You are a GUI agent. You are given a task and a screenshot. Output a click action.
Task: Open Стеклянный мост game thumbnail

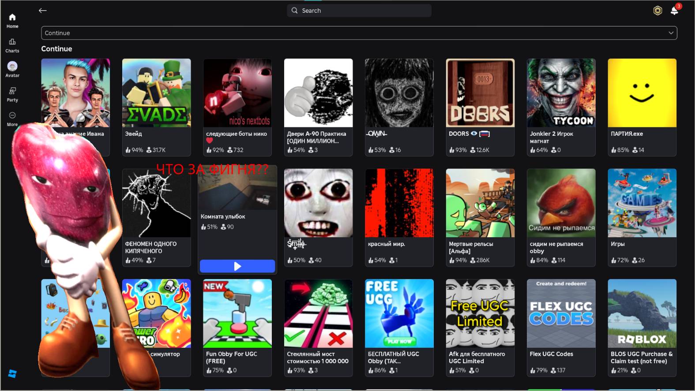(x=319, y=313)
